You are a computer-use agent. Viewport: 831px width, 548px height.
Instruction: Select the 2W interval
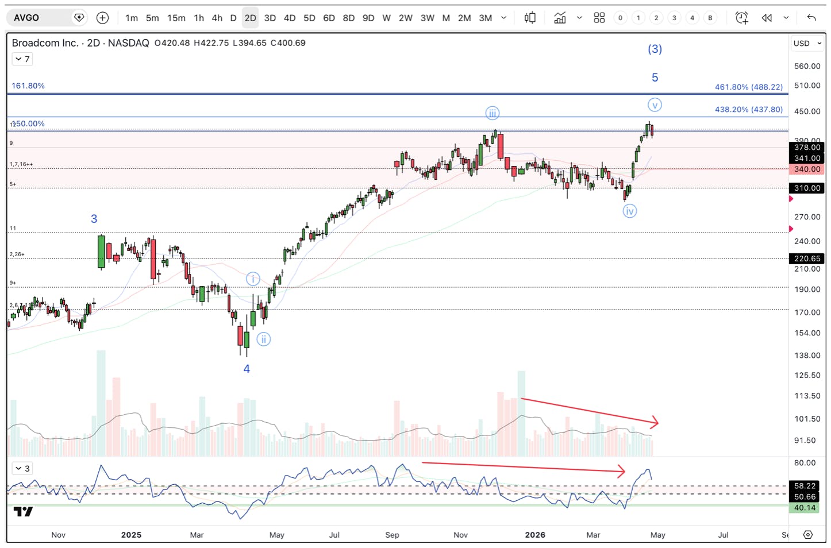pos(405,18)
